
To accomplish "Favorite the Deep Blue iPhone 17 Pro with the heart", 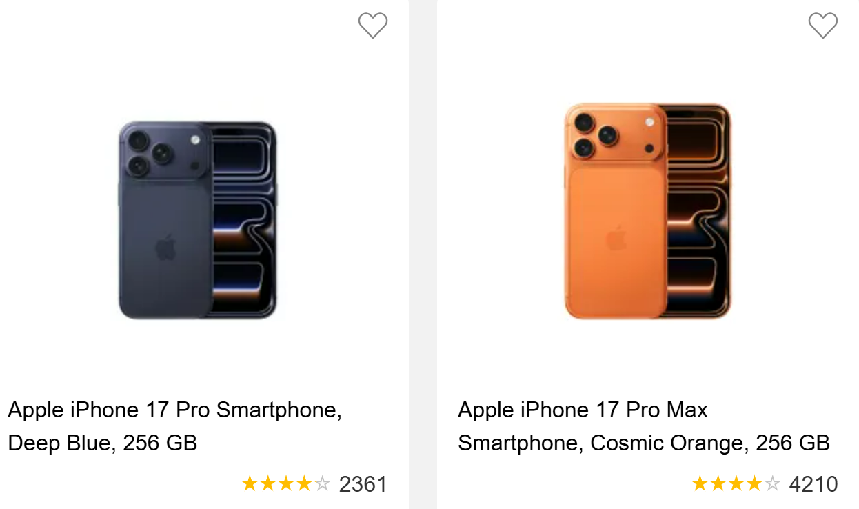I will point(373,26).
